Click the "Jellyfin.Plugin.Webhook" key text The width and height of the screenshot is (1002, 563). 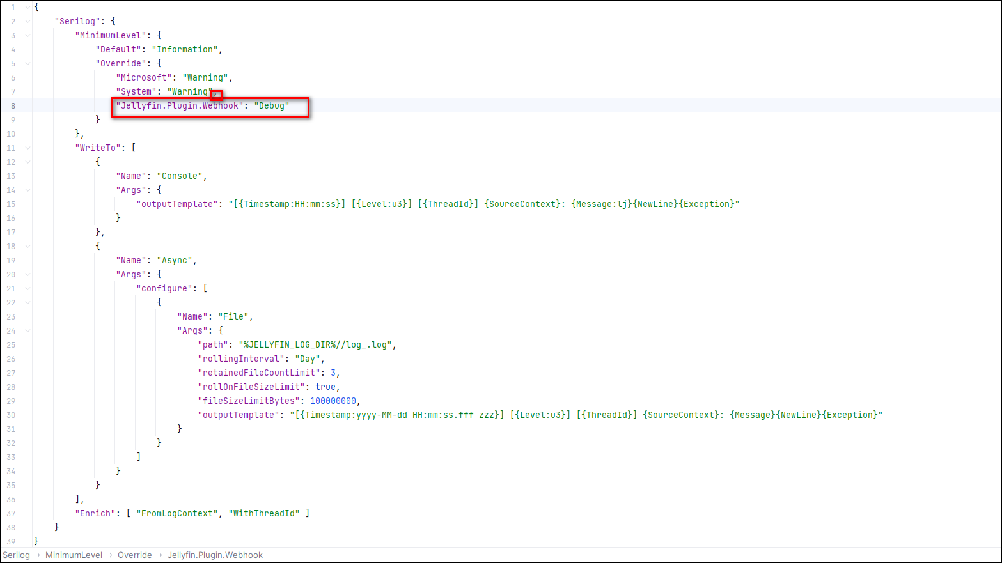point(179,105)
